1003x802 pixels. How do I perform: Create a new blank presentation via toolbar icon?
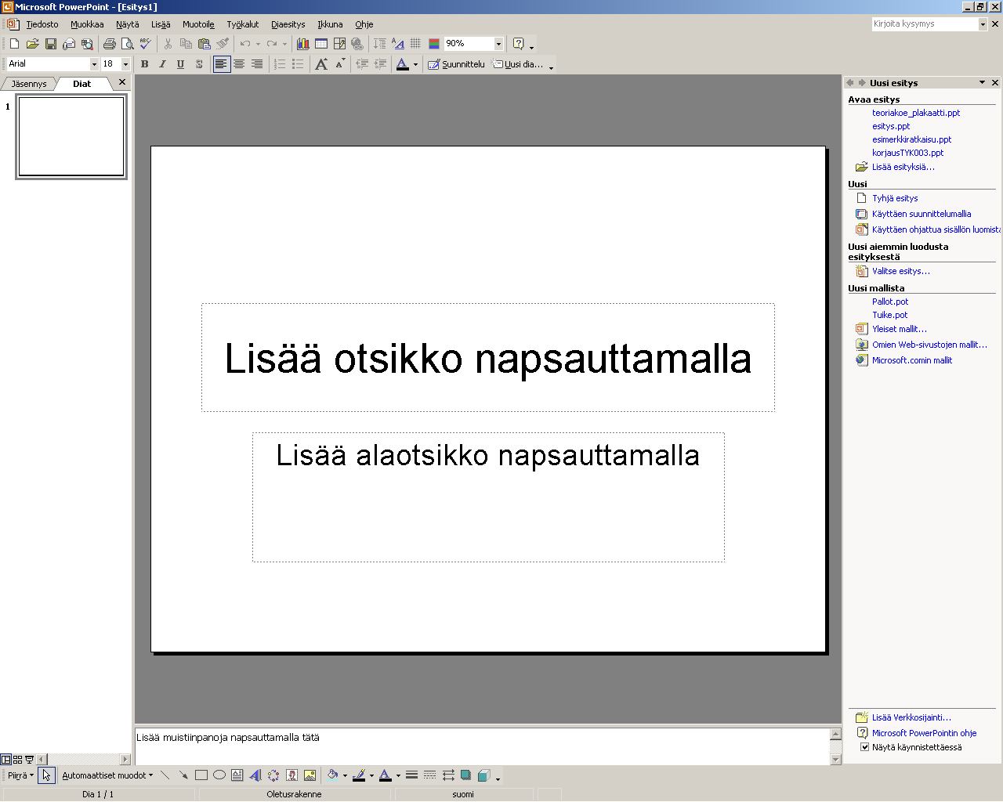[14, 44]
